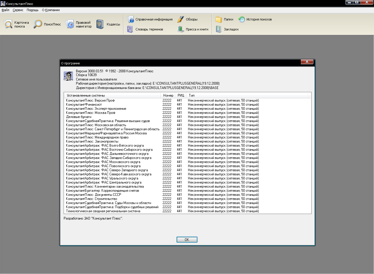
Task: Open Словарь терминов icon
Action: click(x=130, y=29)
